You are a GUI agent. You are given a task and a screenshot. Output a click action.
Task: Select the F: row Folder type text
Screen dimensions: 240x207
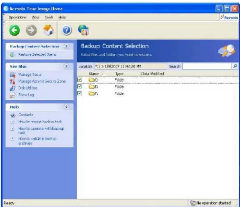(x=120, y=93)
